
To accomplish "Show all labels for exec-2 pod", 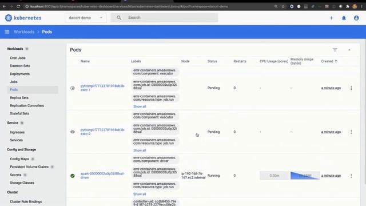I will pyautogui.click(x=140, y=150).
